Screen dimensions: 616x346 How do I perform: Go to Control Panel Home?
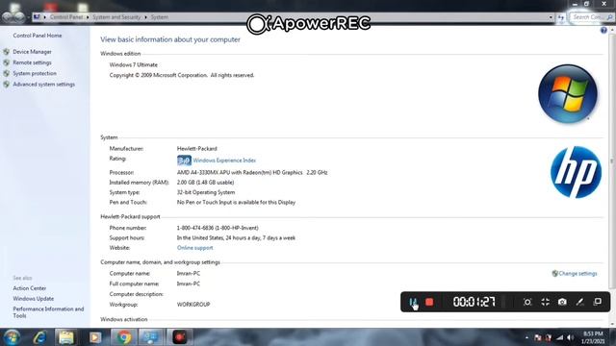(38, 36)
